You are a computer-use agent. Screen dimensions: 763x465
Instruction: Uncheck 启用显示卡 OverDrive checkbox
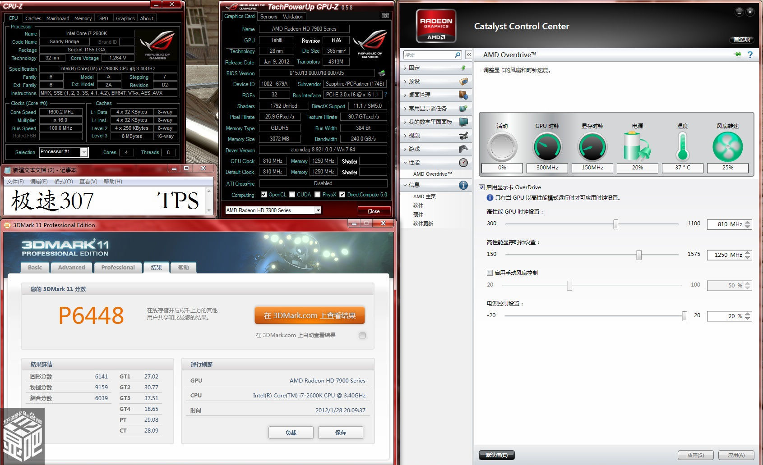coord(482,187)
